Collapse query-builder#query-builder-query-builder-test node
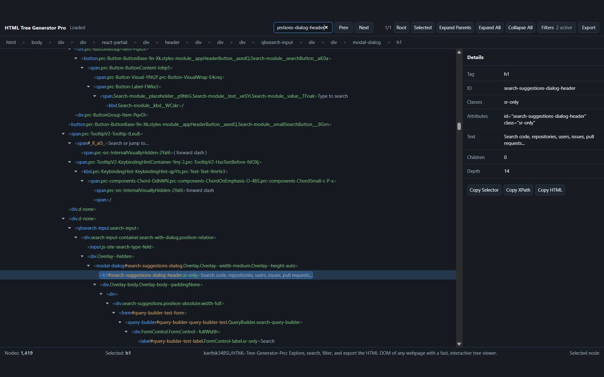Screen dimensions: 604x377 119,322
